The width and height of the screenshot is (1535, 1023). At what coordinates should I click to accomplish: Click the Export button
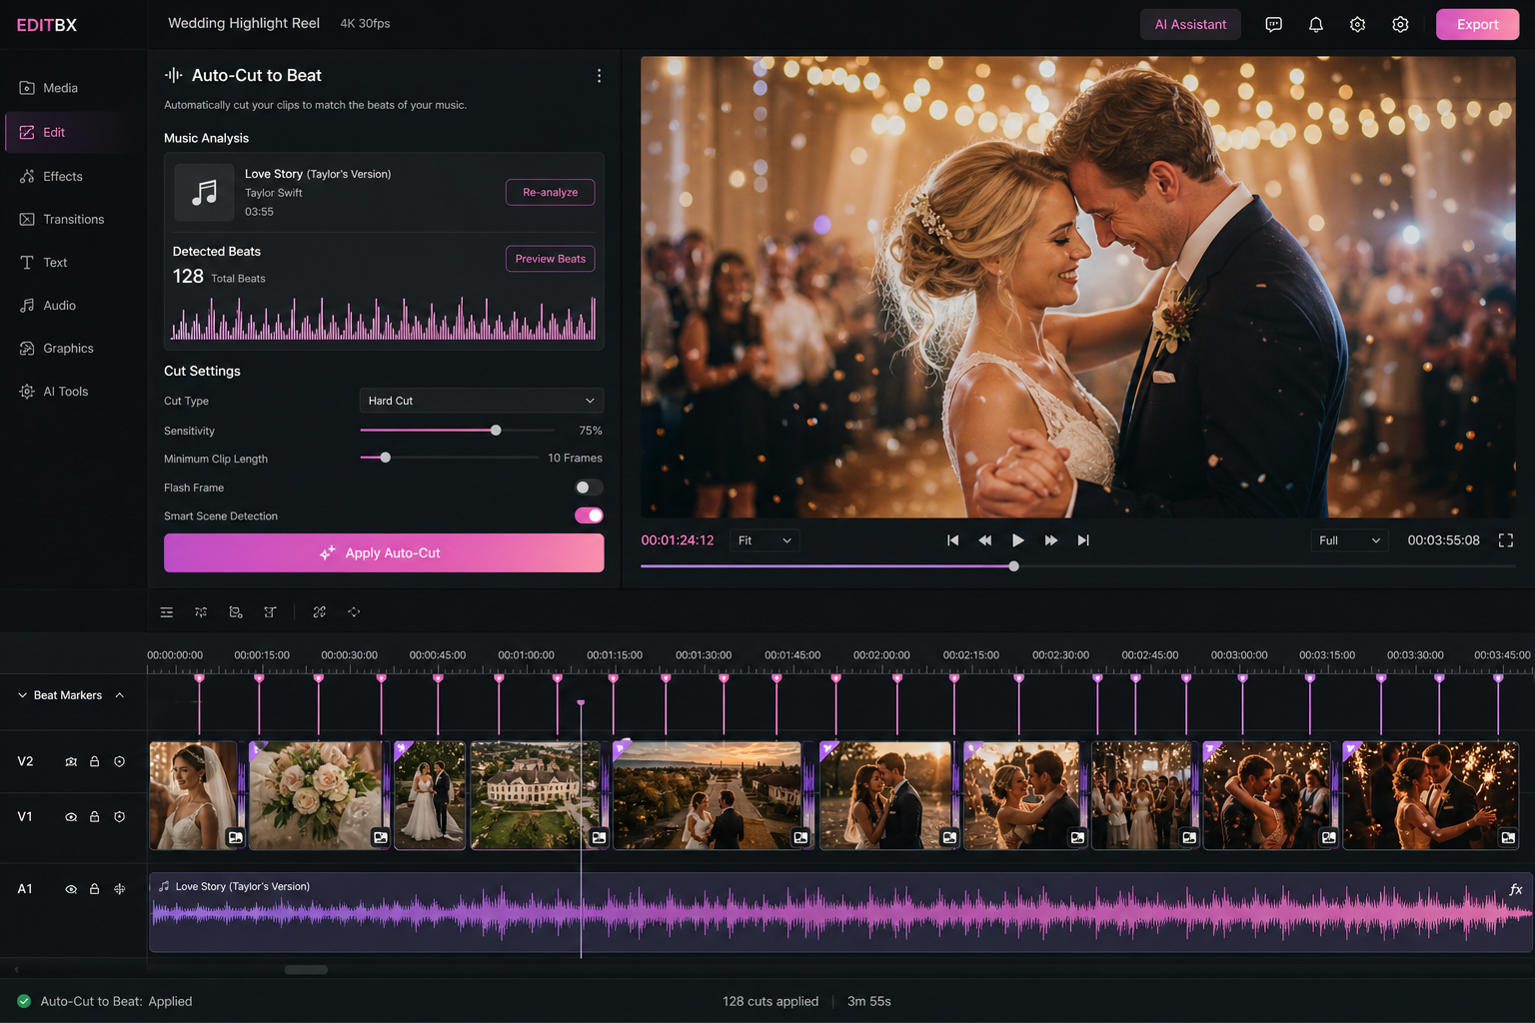click(x=1477, y=25)
